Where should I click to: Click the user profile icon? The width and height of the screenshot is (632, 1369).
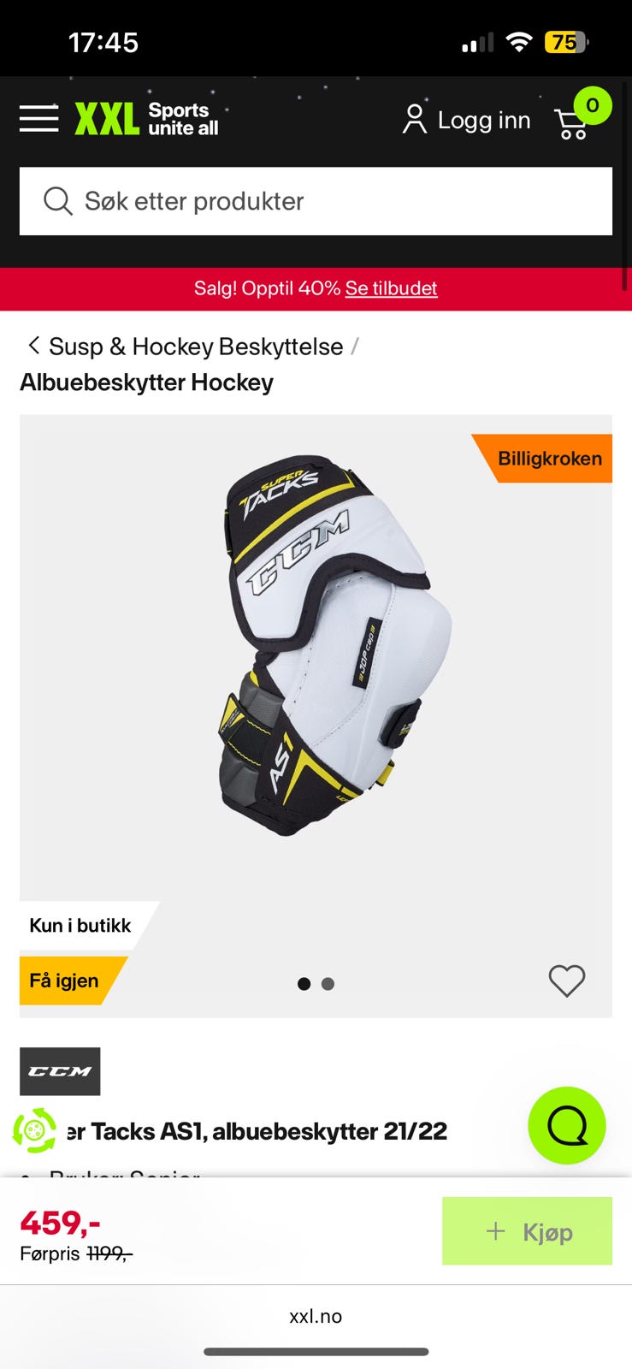click(x=415, y=120)
